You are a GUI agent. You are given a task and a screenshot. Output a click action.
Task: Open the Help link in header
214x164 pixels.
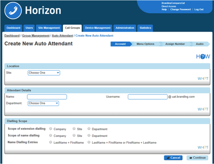[164, 10]
